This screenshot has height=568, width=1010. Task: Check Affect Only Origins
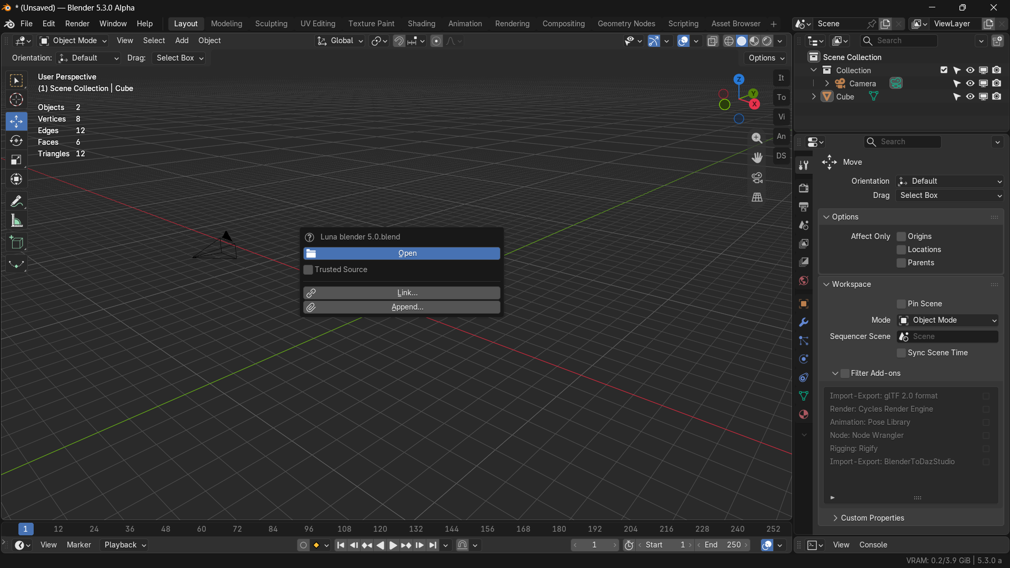click(902, 236)
